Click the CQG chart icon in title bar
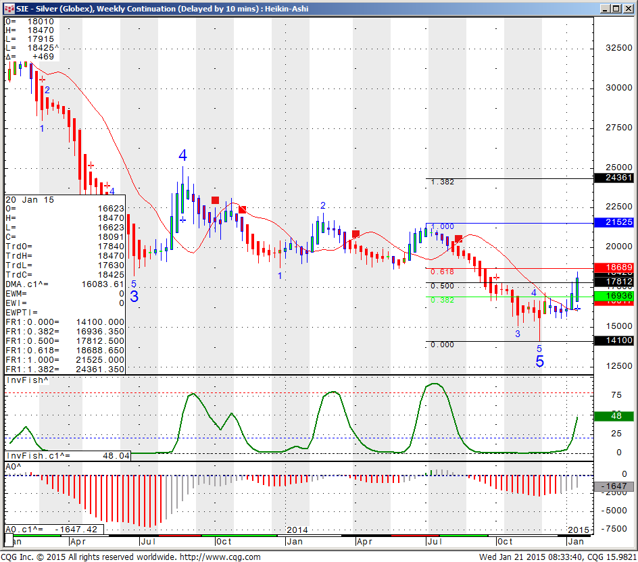This screenshot has height=562, width=638. (9, 8)
